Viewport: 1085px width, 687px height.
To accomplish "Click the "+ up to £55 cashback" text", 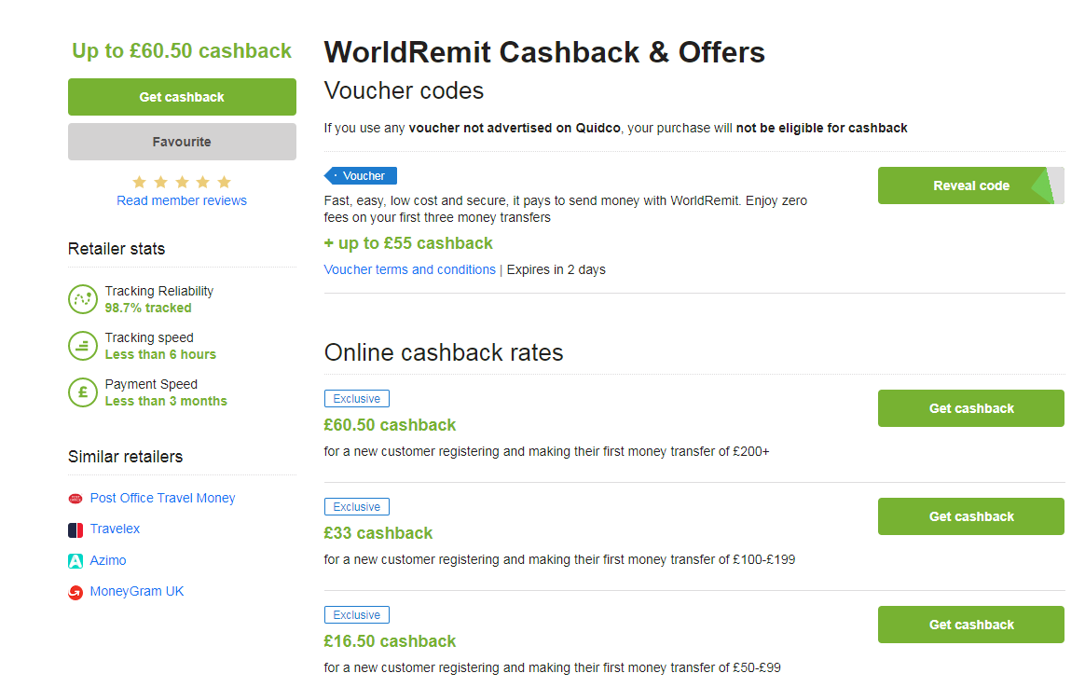I will pos(408,243).
